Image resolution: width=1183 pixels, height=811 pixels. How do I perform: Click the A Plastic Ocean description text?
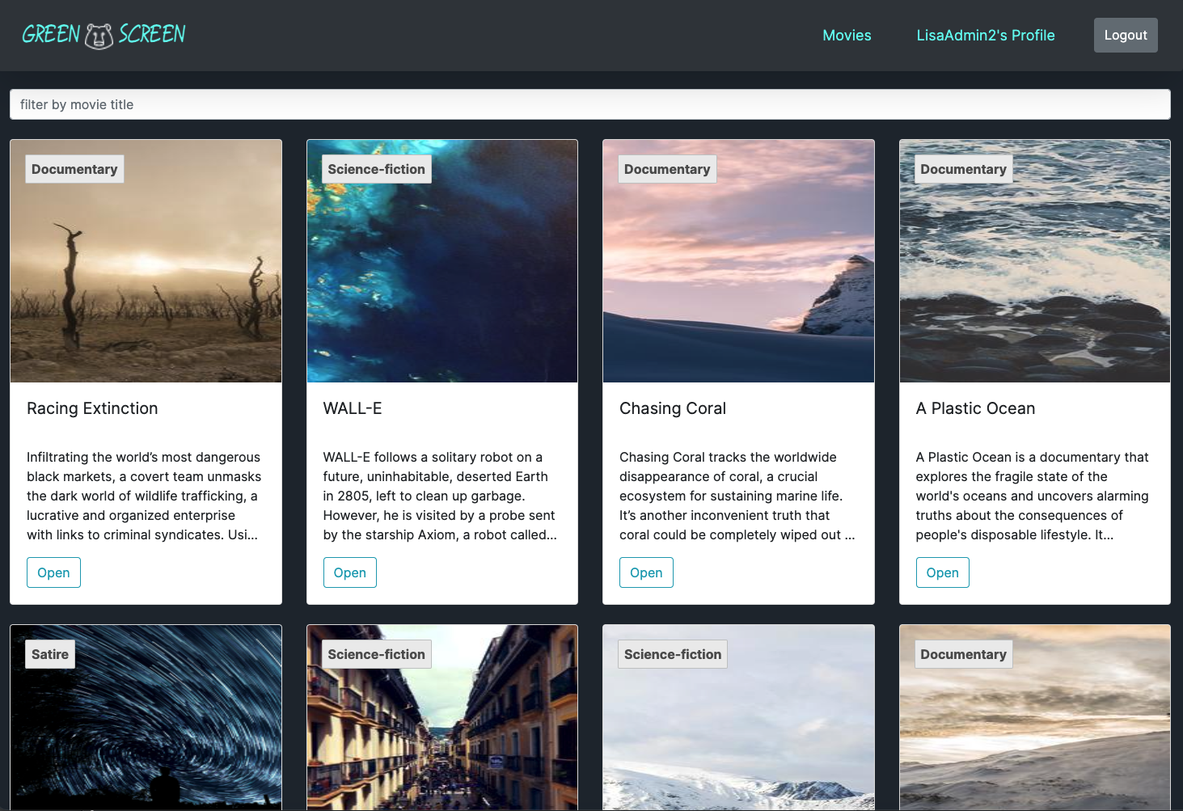pos(1033,496)
